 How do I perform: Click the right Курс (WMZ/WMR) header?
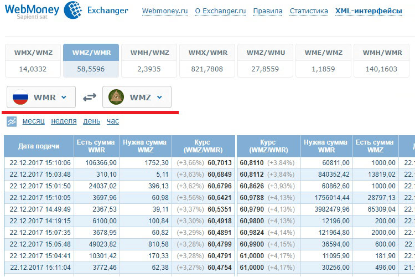tap(268, 146)
